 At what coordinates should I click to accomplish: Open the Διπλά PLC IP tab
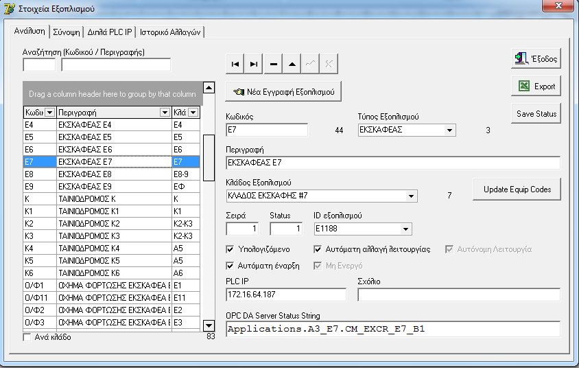(110, 32)
